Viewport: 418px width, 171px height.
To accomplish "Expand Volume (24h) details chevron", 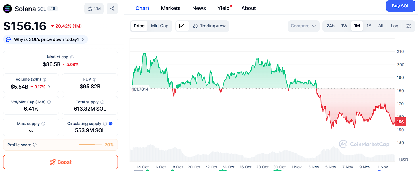I will 49,87.
